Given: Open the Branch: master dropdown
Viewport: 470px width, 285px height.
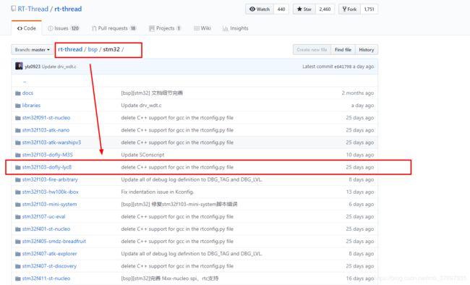Looking at the screenshot, I should click(x=32, y=50).
